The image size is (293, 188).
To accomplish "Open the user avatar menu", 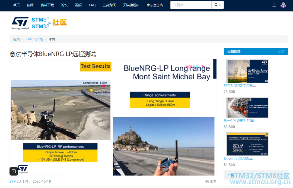I will [x=283, y=5].
